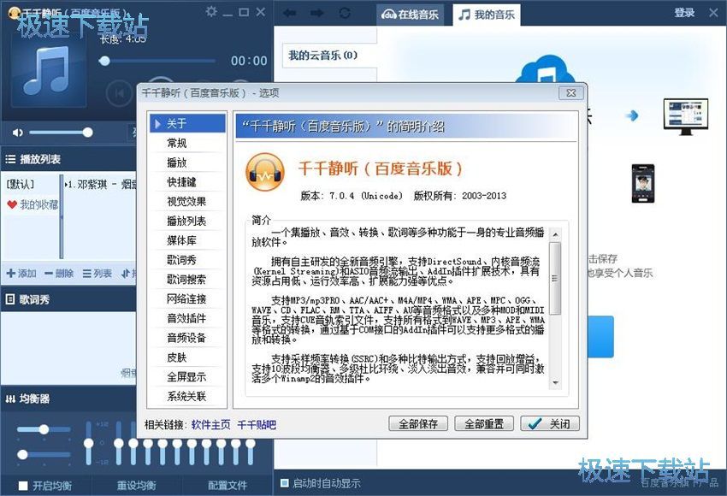Click the browser back arrow
This screenshot has height=496, width=727.
pyautogui.click(x=290, y=13)
